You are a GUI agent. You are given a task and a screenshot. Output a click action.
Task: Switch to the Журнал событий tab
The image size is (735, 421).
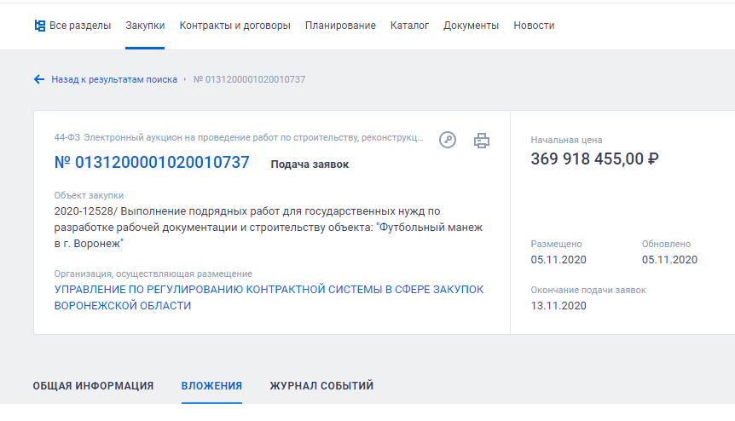321,386
